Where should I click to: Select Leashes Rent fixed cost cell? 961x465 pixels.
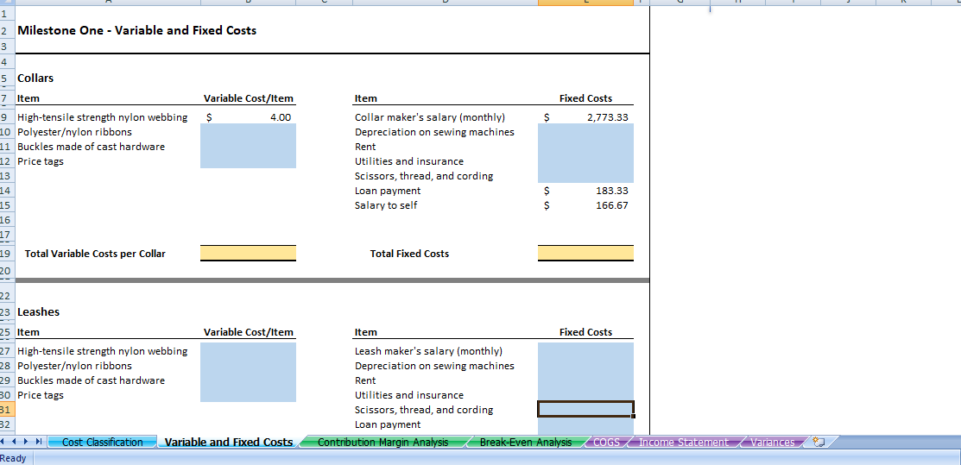click(586, 380)
